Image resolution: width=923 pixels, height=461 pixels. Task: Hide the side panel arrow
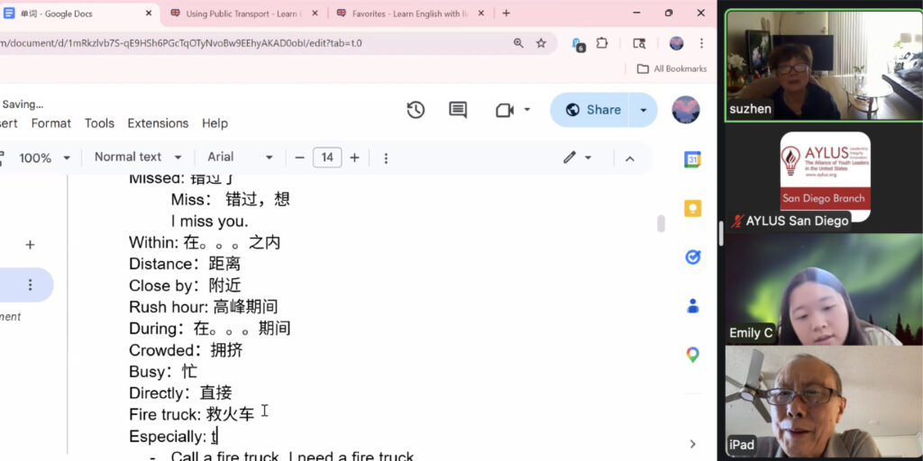(692, 444)
